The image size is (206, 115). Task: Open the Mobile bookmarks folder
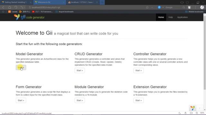(194, 11)
